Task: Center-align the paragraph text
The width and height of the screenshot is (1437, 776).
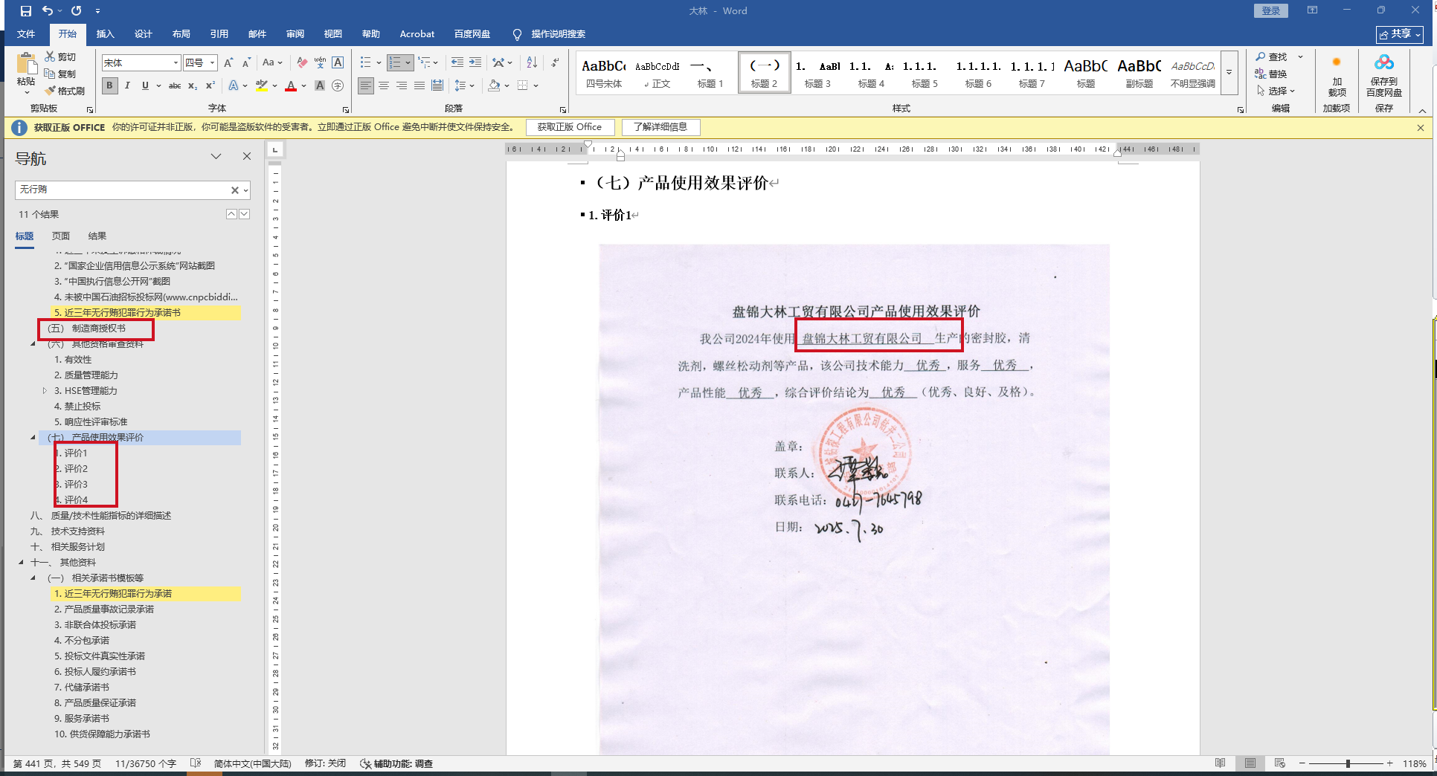Action: (384, 85)
